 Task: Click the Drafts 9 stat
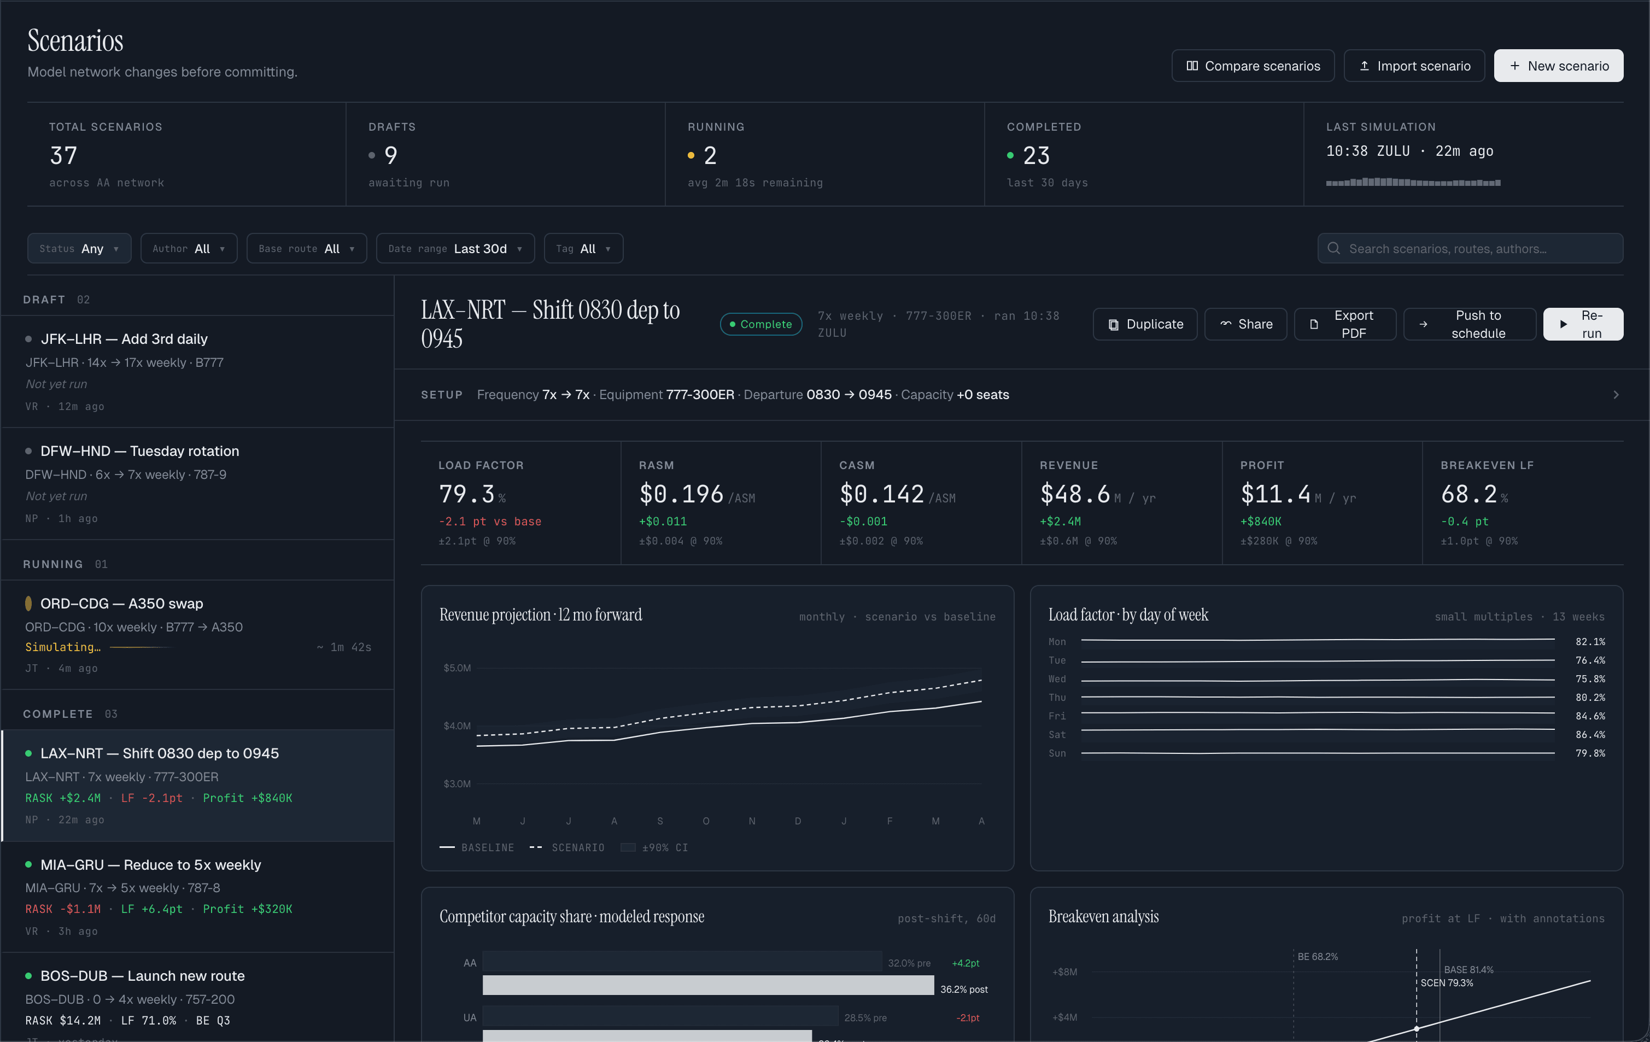pyautogui.click(x=506, y=154)
